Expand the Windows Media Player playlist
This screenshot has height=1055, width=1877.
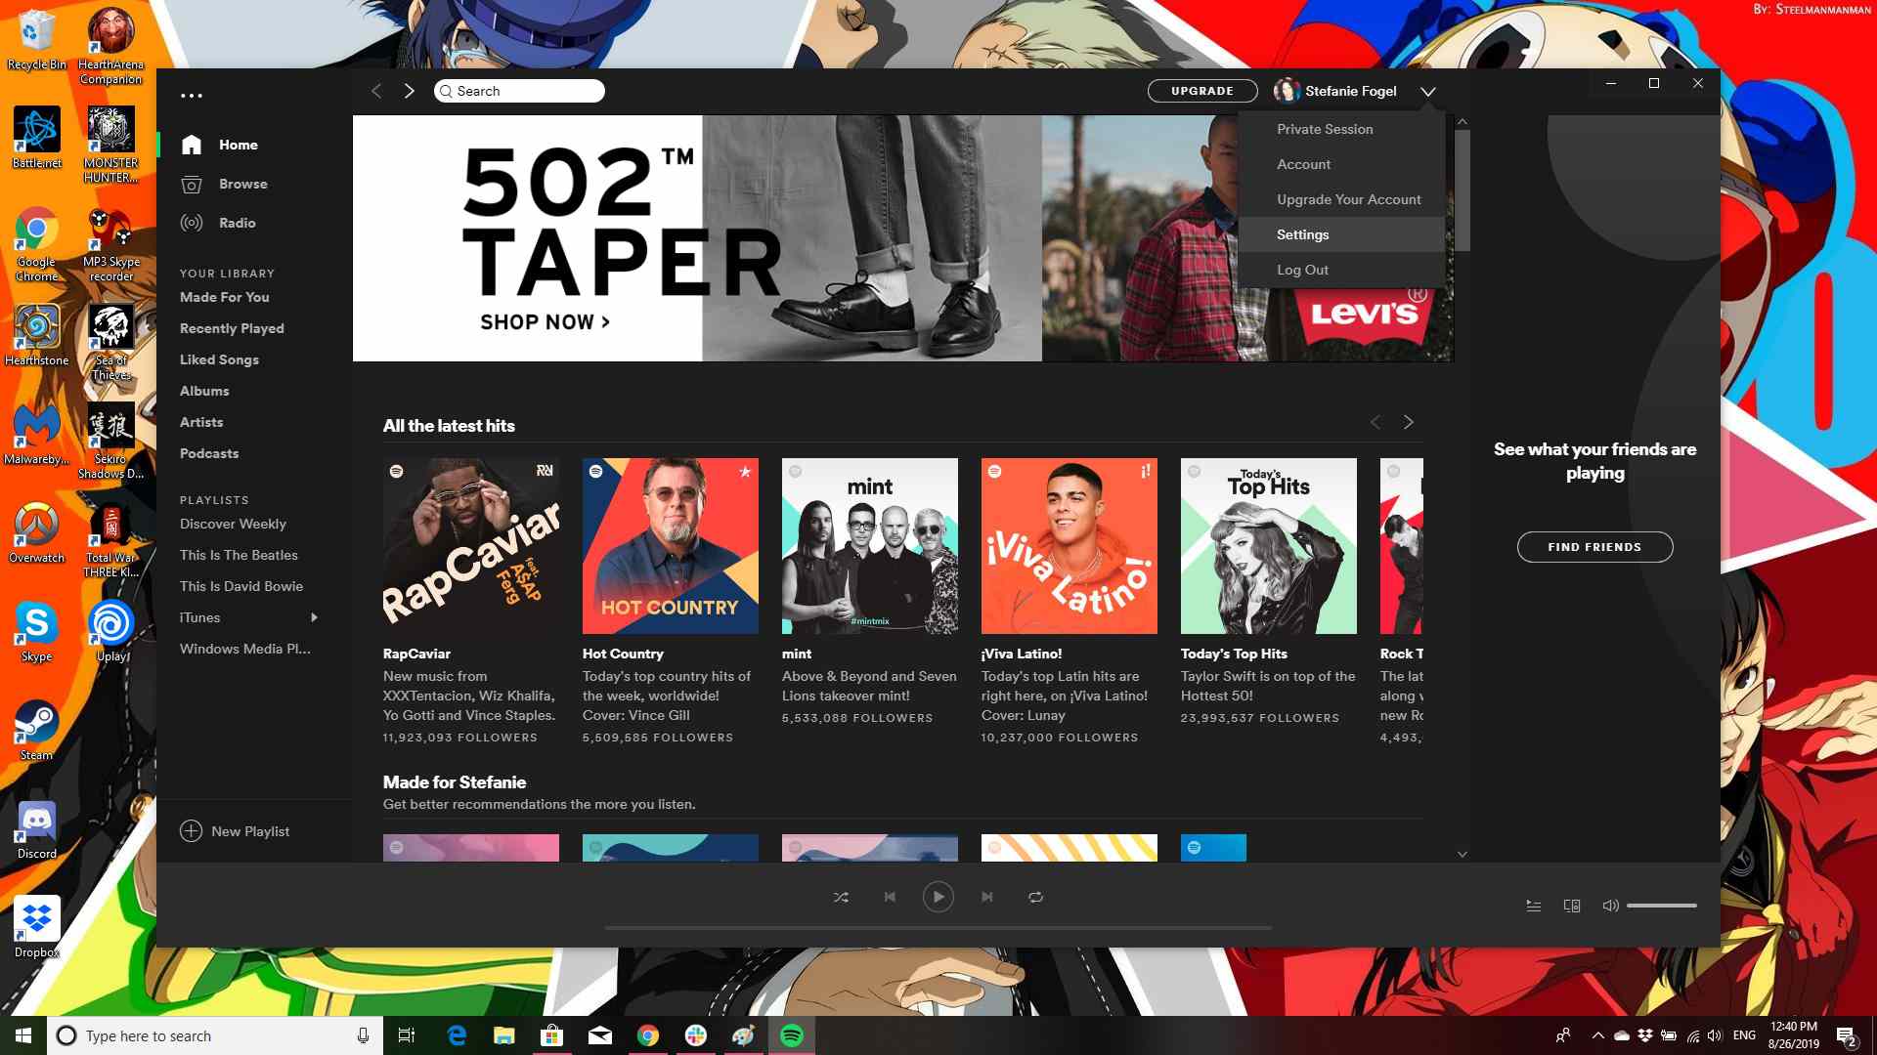[x=315, y=648]
